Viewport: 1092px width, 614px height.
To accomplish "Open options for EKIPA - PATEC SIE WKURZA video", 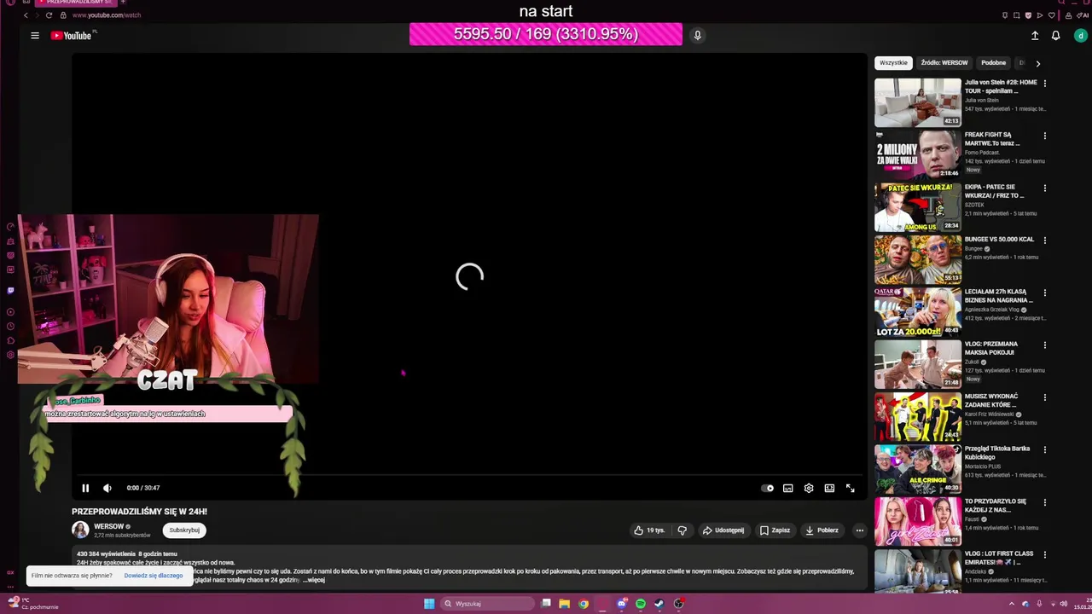I will tap(1045, 188).
